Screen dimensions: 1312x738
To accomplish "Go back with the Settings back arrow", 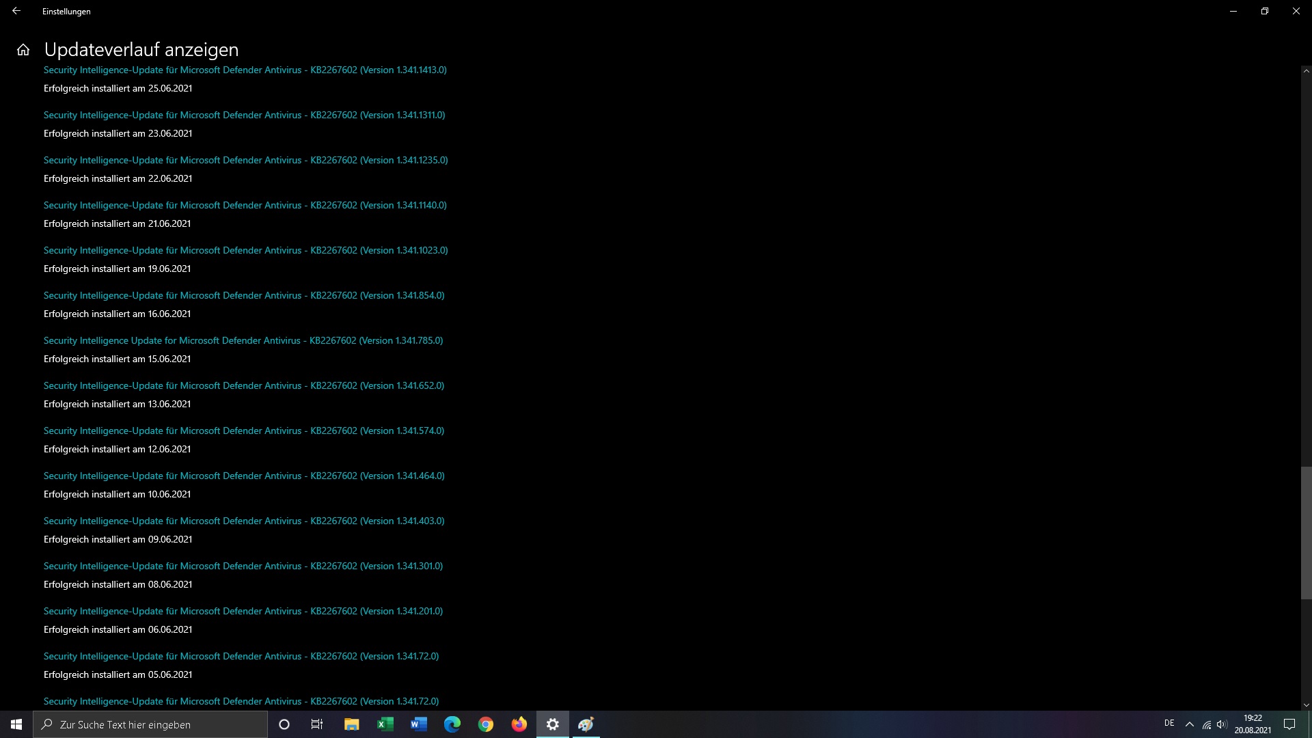I will (x=16, y=11).
